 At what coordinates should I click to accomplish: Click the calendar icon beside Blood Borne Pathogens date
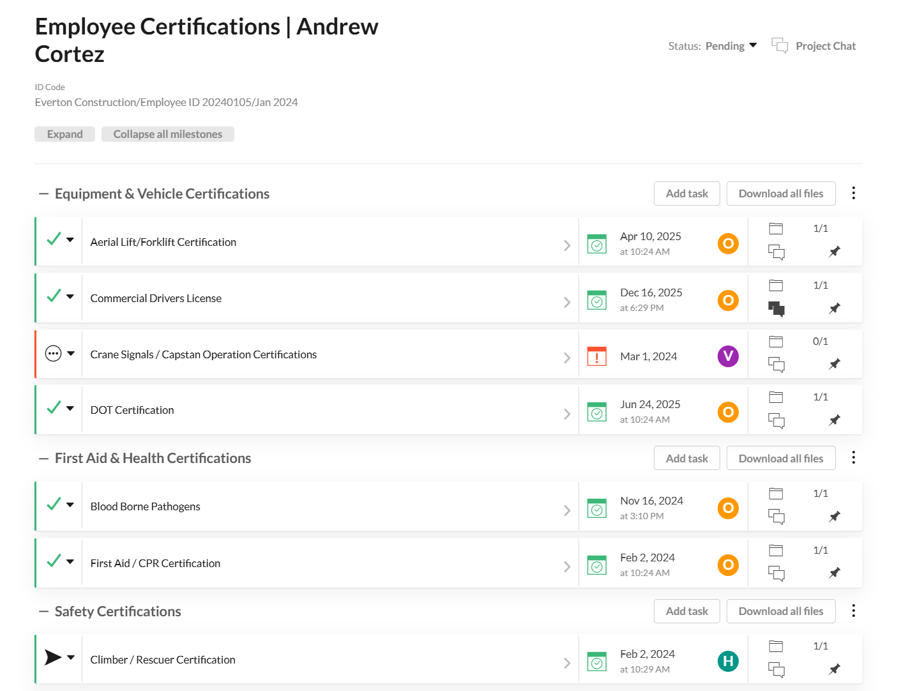pyautogui.click(x=596, y=508)
